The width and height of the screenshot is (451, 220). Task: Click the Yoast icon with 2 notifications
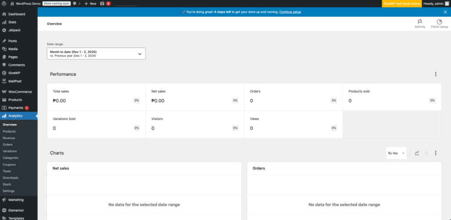click(105, 4)
